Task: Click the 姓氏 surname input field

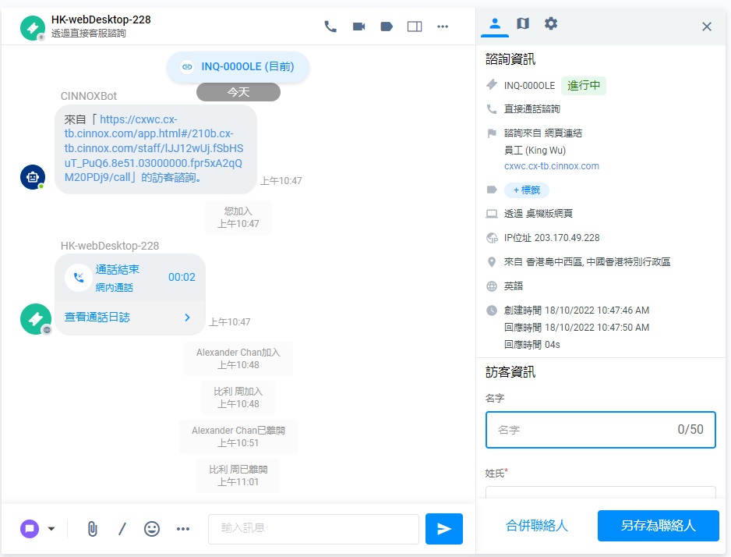Action: [x=600, y=492]
